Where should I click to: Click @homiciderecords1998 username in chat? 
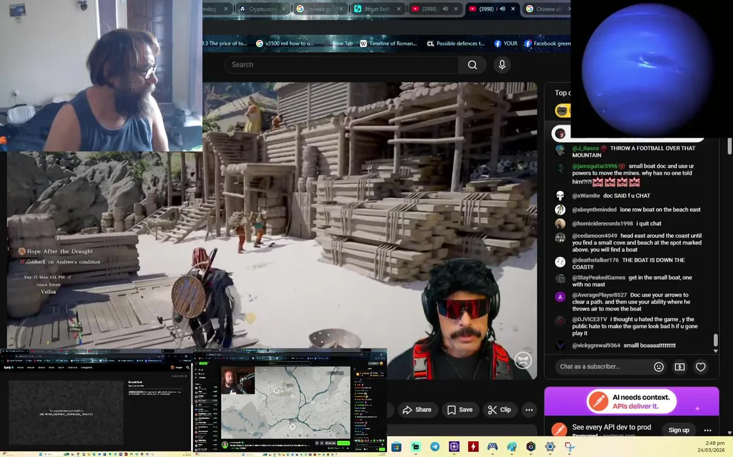(x=603, y=223)
